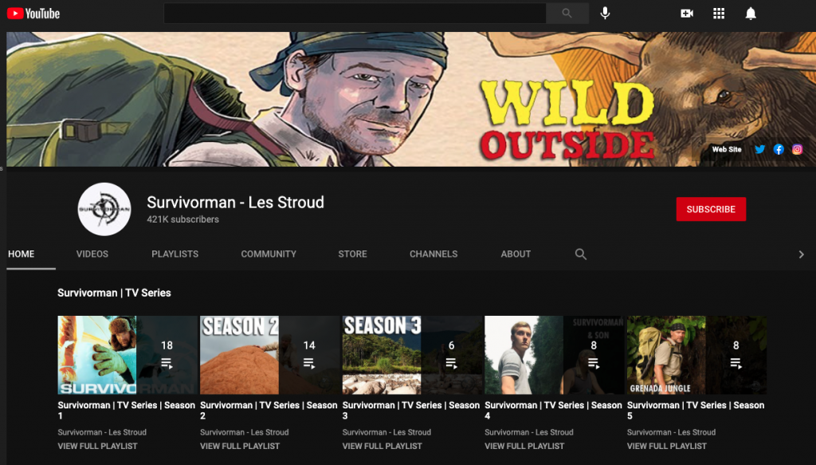Viewport: 816px width, 465px height.
Task: Click the Season 3 playlist queue icon
Action: pyautogui.click(x=451, y=363)
